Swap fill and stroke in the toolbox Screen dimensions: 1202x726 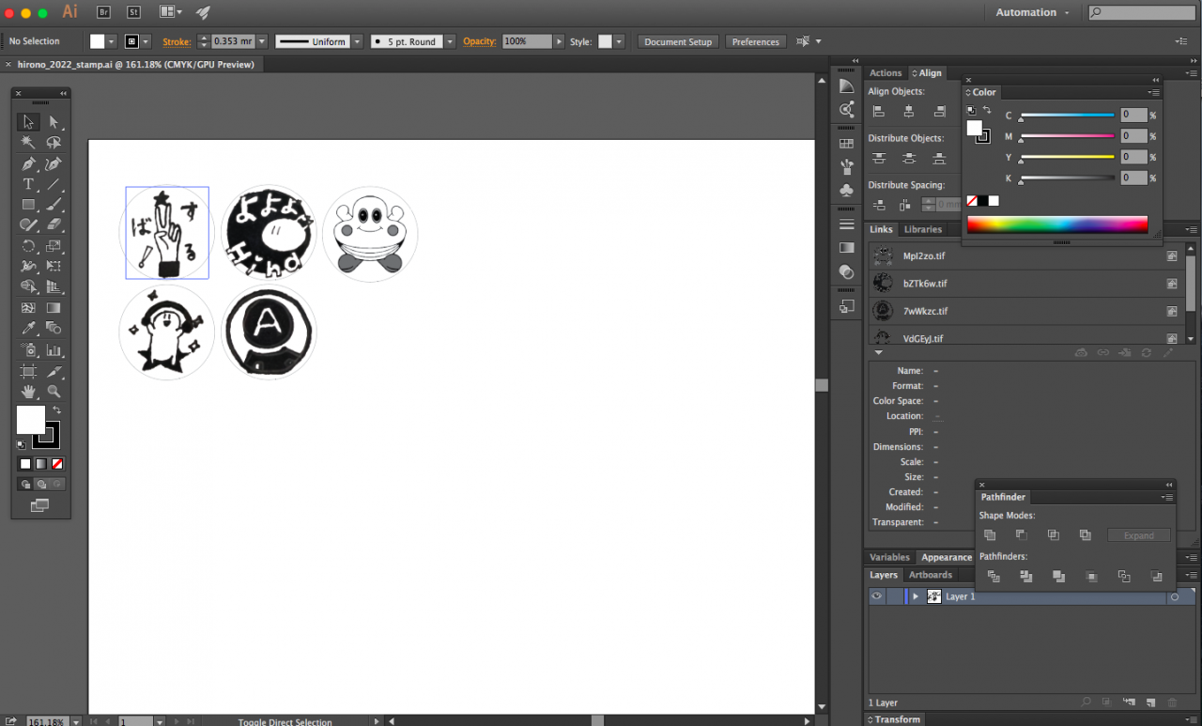(57, 410)
